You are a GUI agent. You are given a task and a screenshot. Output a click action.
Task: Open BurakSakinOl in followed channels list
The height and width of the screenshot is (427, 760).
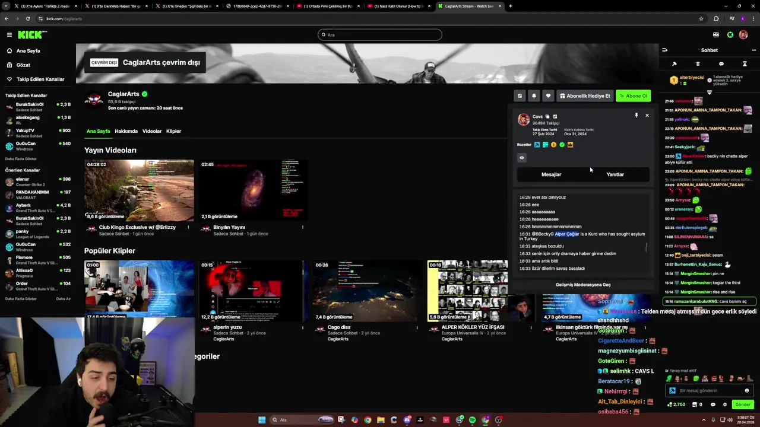(x=38, y=106)
